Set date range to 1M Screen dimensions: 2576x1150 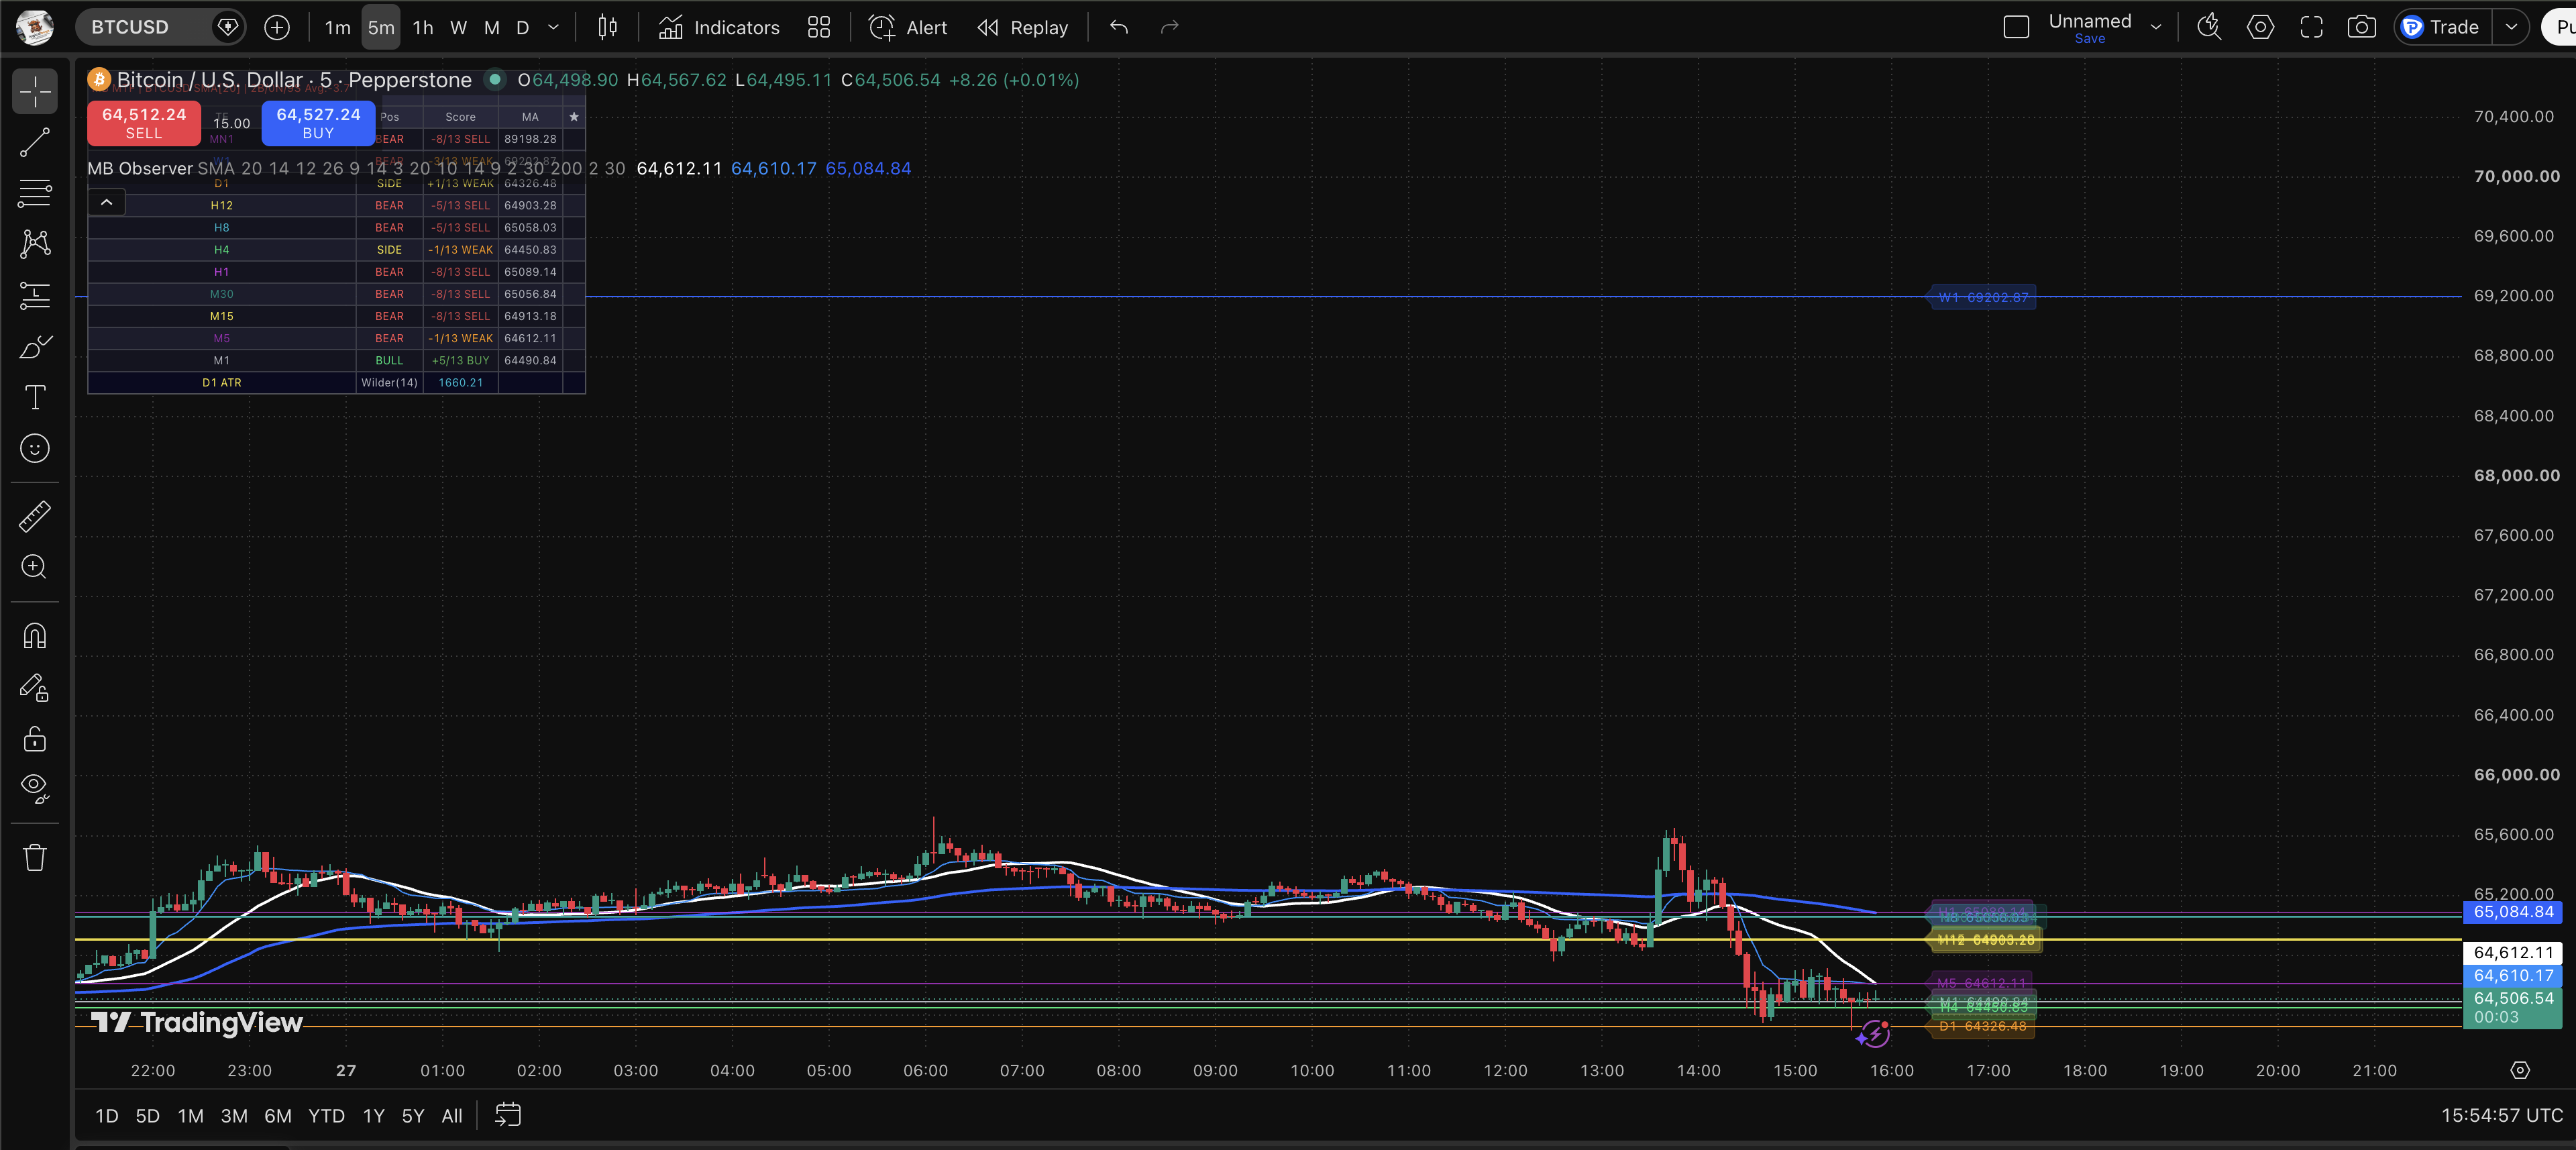click(190, 1116)
